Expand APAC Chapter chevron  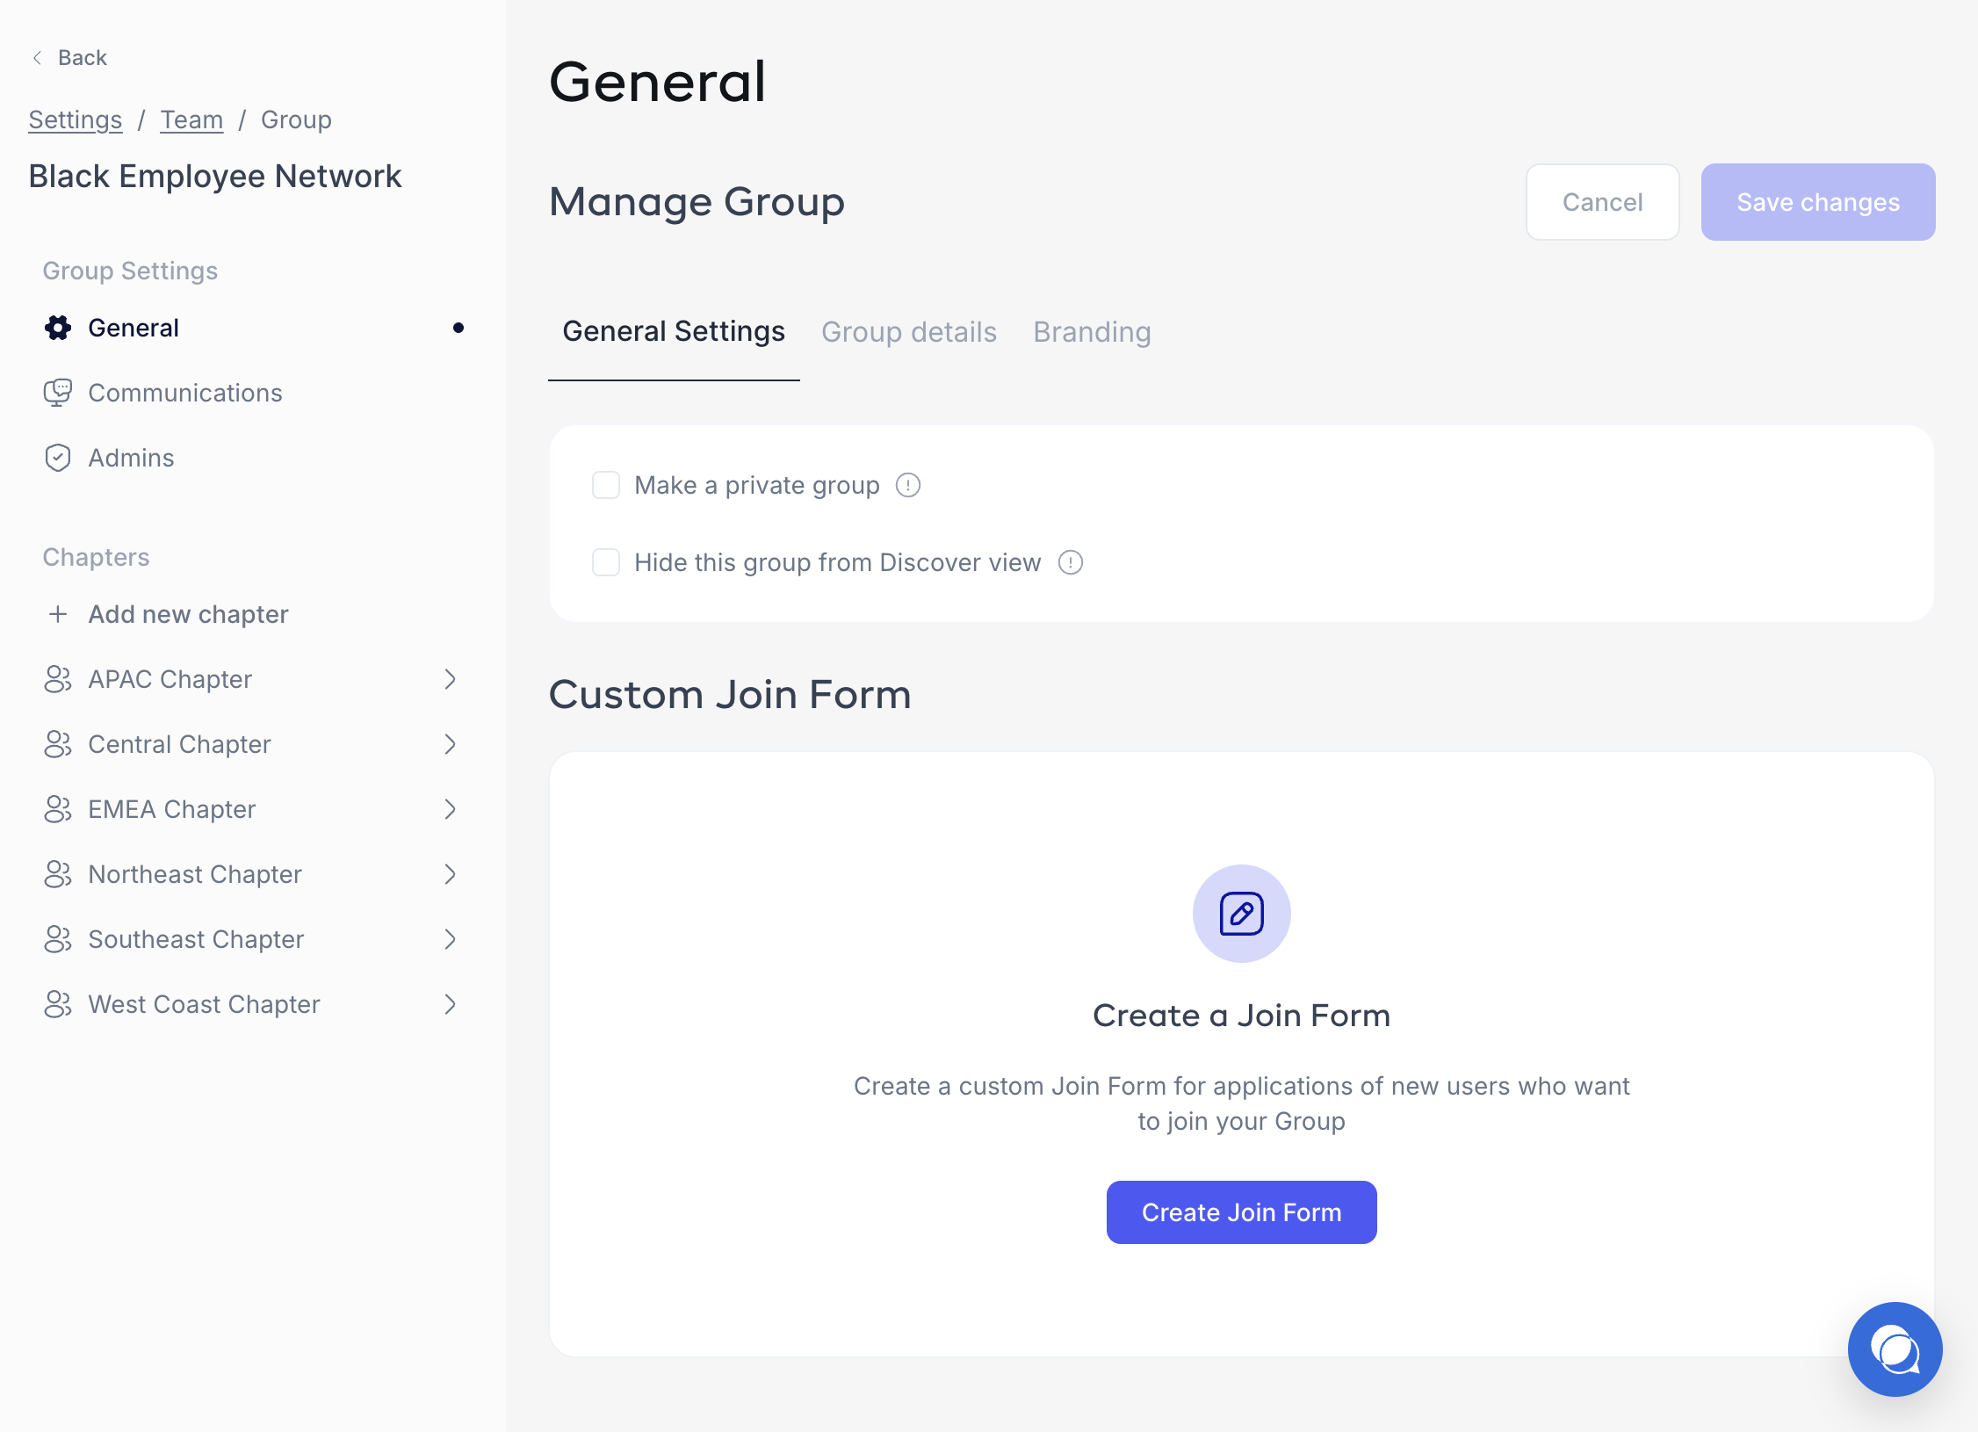(451, 679)
